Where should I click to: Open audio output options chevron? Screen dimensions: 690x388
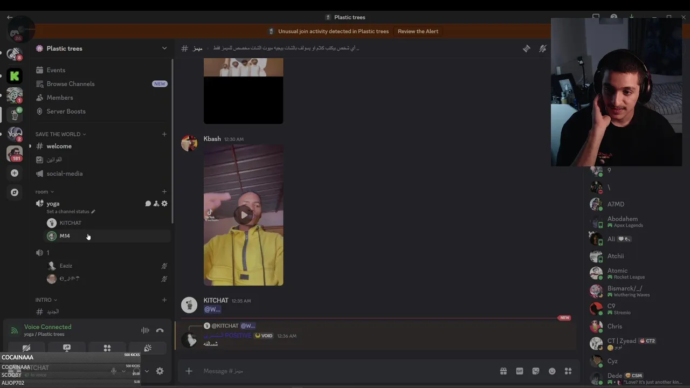[146, 371]
